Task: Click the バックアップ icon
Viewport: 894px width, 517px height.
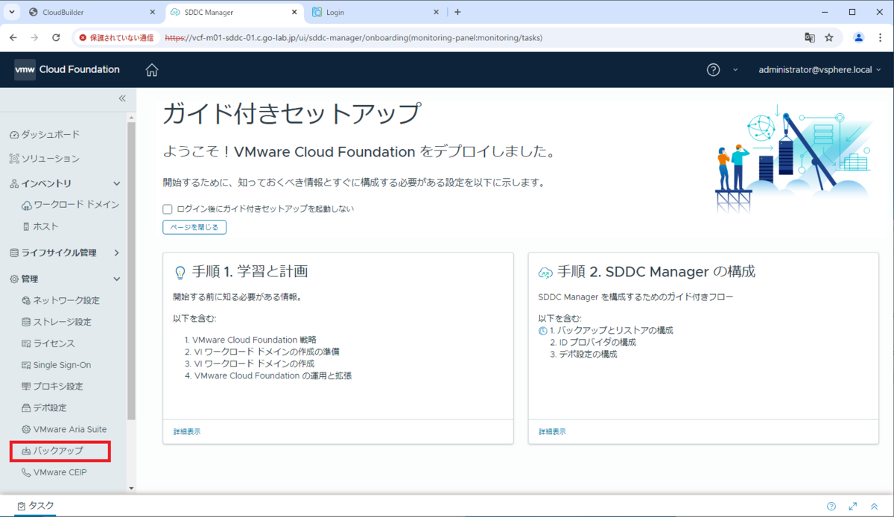Action: [x=27, y=451]
